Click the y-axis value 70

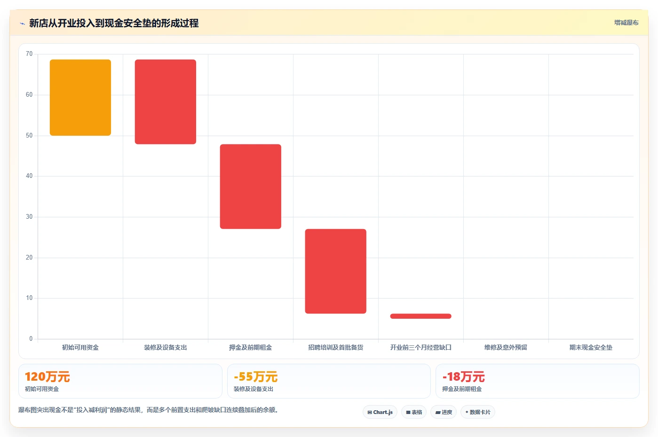[x=29, y=54]
